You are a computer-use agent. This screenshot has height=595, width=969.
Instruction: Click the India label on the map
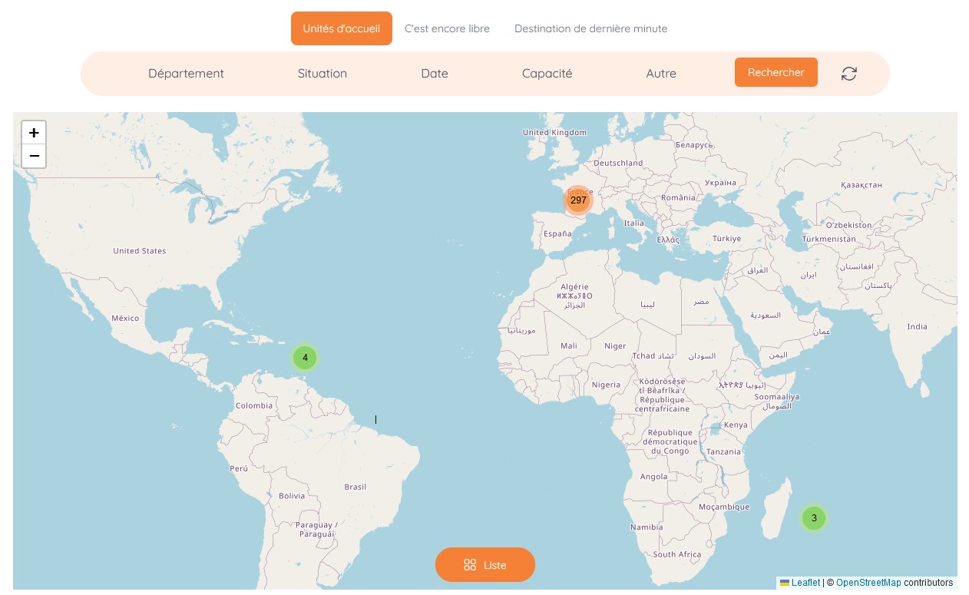917,326
